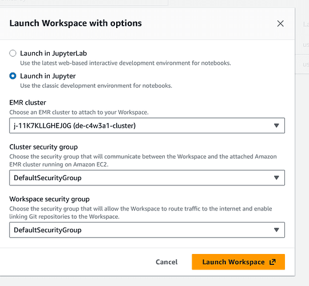Screen dimensions: 309x286
Task: Click the Cancel button
Action: click(x=167, y=262)
